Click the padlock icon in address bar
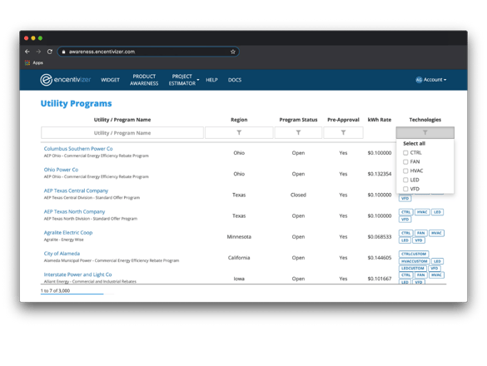 pyautogui.click(x=63, y=52)
